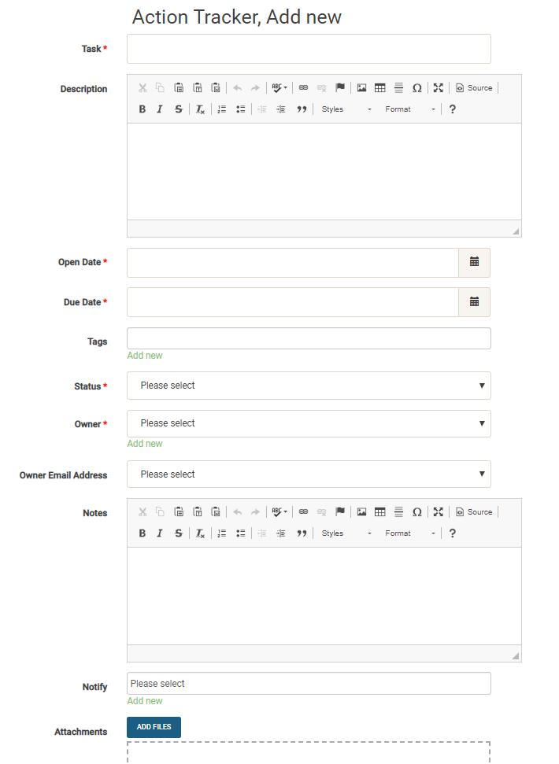
Task: Increase indent in Description editor
Action: tap(281, 109)
